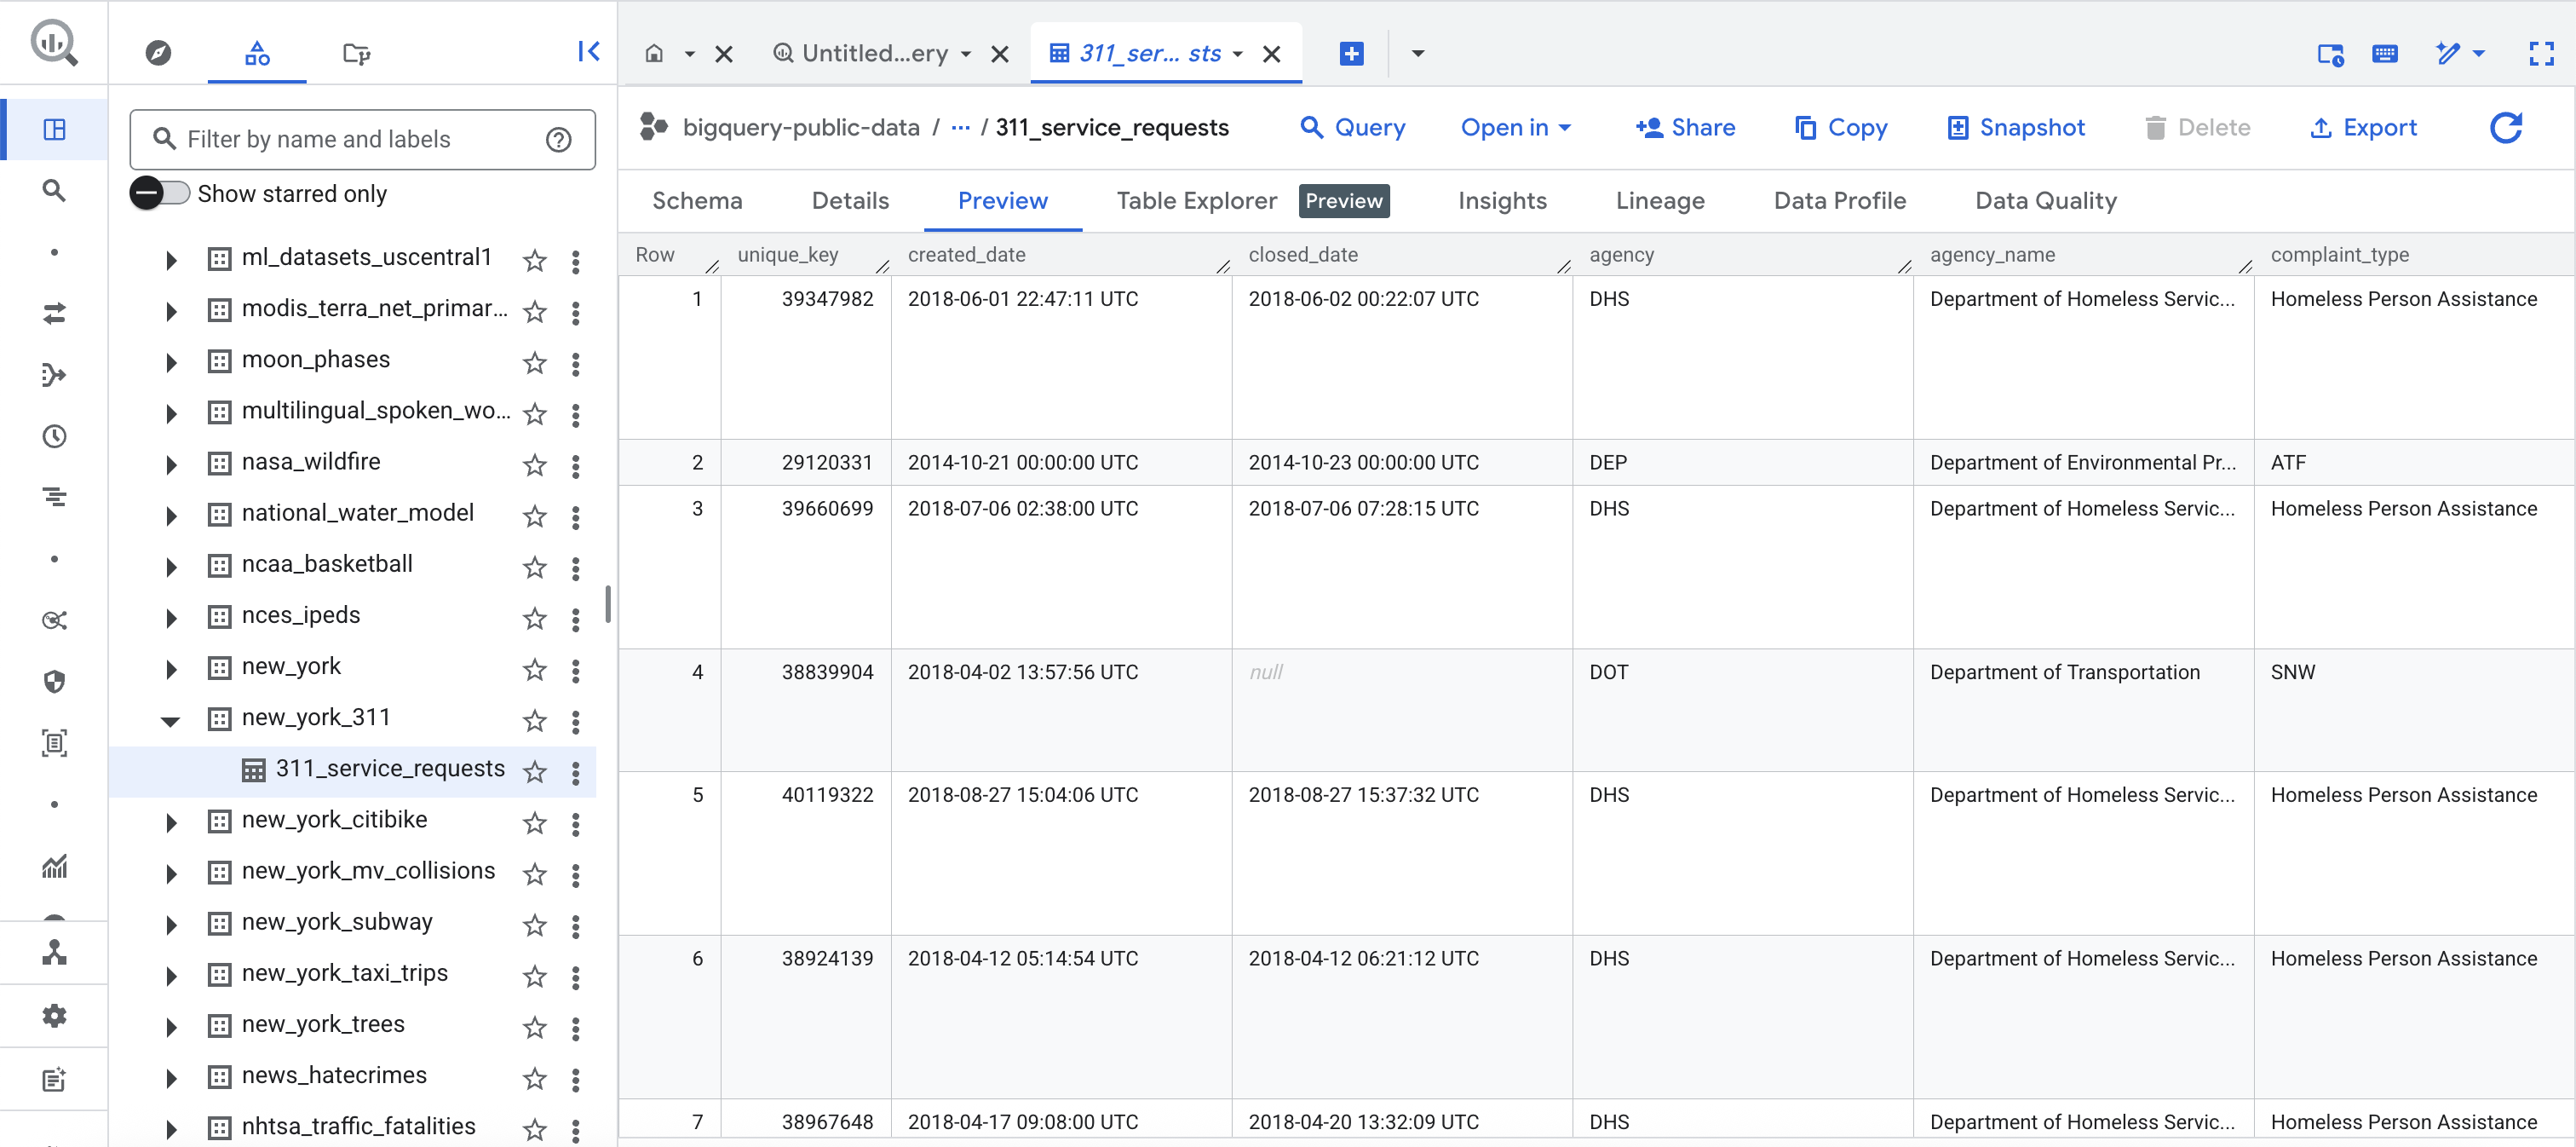Close the Untitled query tab

pyautogui.click(x=999, y=54)
